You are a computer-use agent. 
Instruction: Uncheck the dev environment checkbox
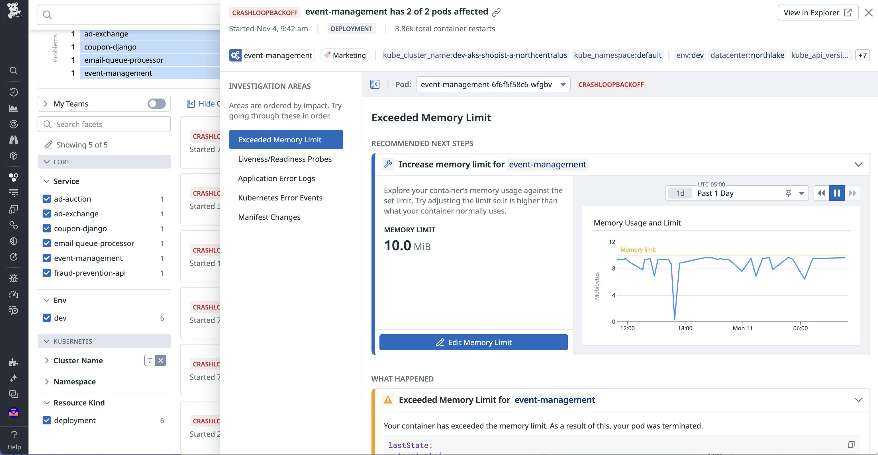[x=47, y=317]
